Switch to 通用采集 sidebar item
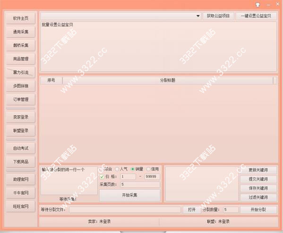Screen dimensions: 283x233 [x=21, y=32]
